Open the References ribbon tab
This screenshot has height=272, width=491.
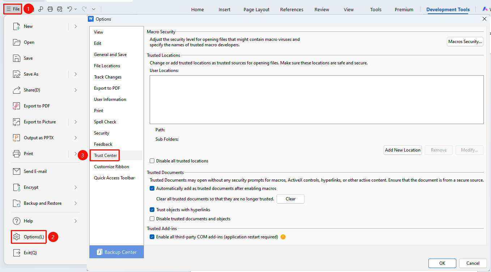click(291, 10)
